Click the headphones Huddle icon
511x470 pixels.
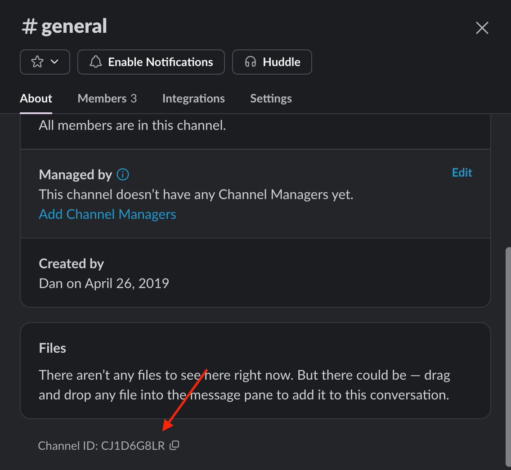(250, 62)
